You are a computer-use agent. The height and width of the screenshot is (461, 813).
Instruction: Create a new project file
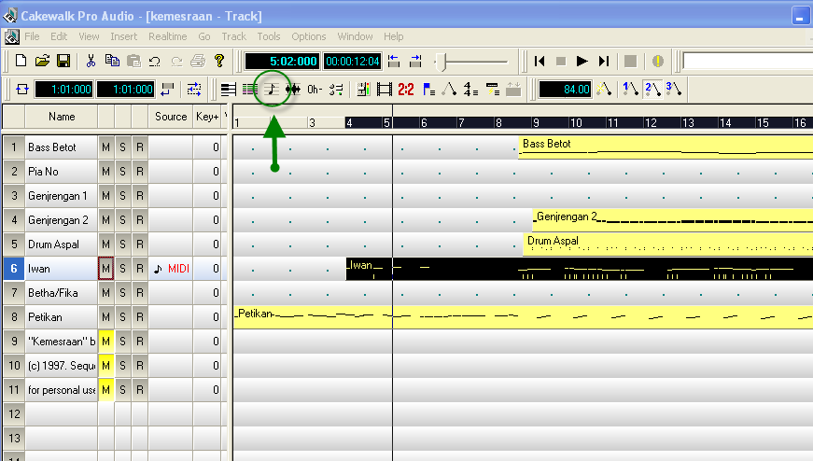click(21, 62)
